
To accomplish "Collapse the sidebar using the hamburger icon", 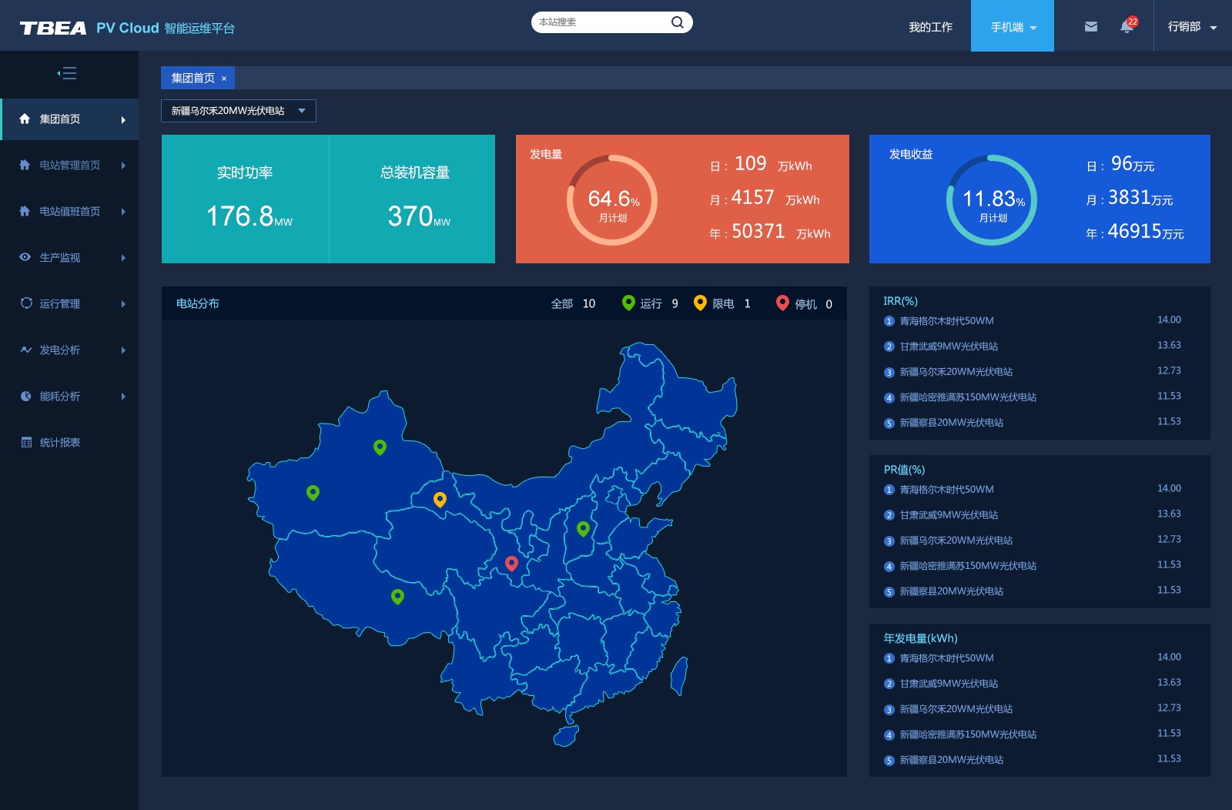I will click(67, 74).
